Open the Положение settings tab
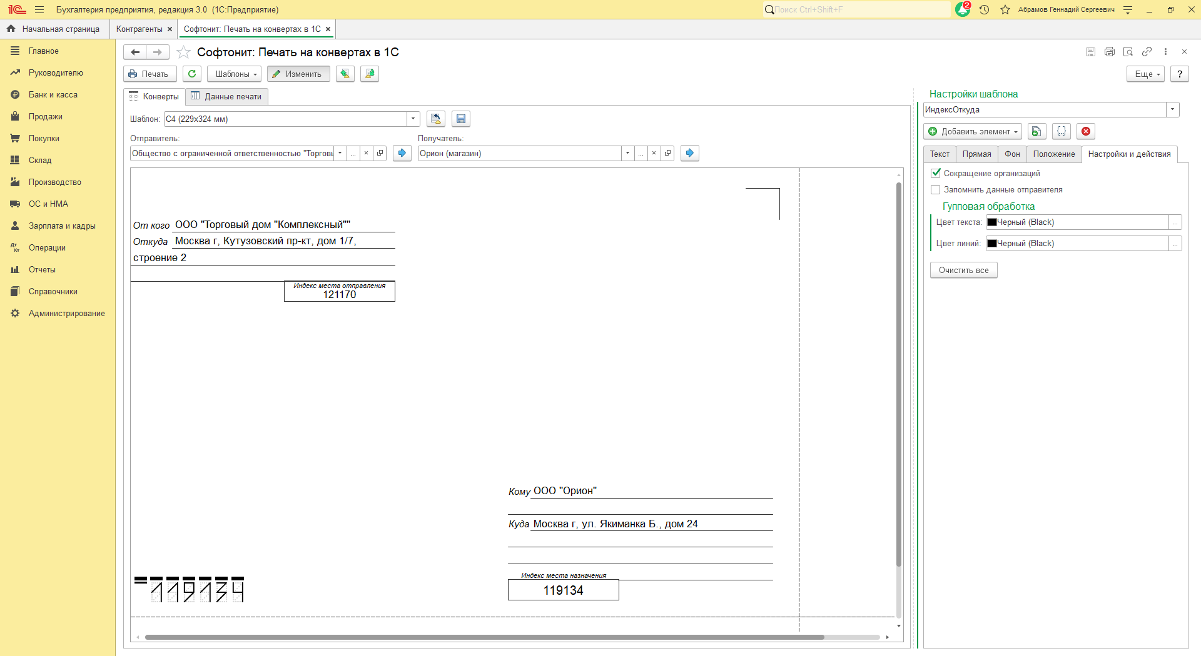The image size is (1201, 656). [x=1053, y=154]
